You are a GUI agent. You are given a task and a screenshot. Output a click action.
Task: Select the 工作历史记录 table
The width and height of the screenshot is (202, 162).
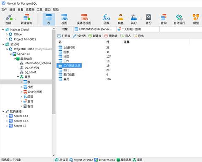tap(69, 65)
